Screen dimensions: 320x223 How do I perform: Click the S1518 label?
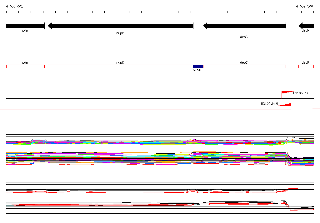(x=197, y=70)
